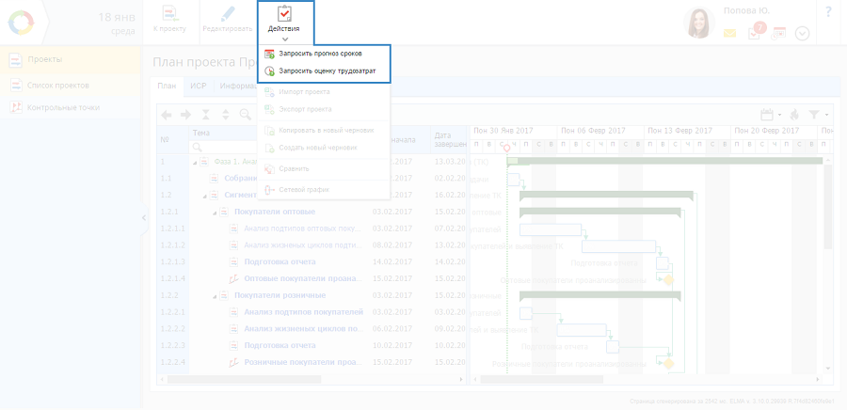Click the green Фаза 1 summary Gantt bar

[x=664, y=161]
